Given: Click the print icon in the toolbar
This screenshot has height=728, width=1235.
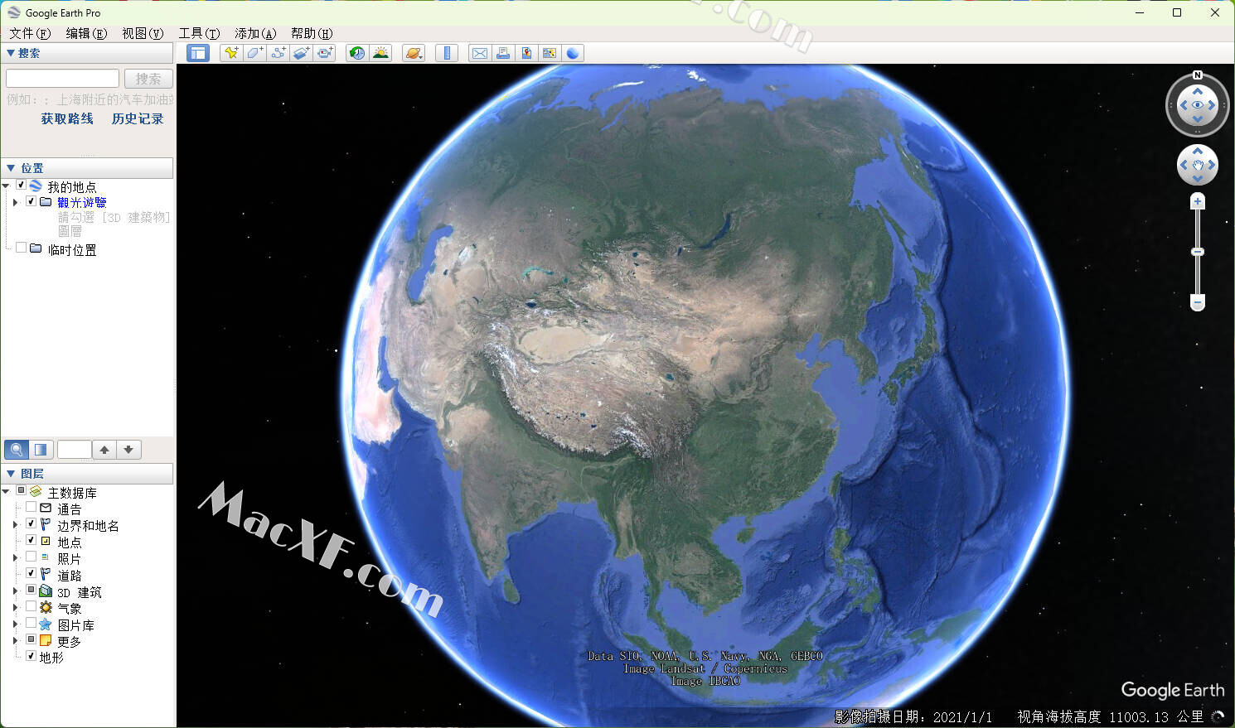Looking at the screenshot, I should coord(503,53).
